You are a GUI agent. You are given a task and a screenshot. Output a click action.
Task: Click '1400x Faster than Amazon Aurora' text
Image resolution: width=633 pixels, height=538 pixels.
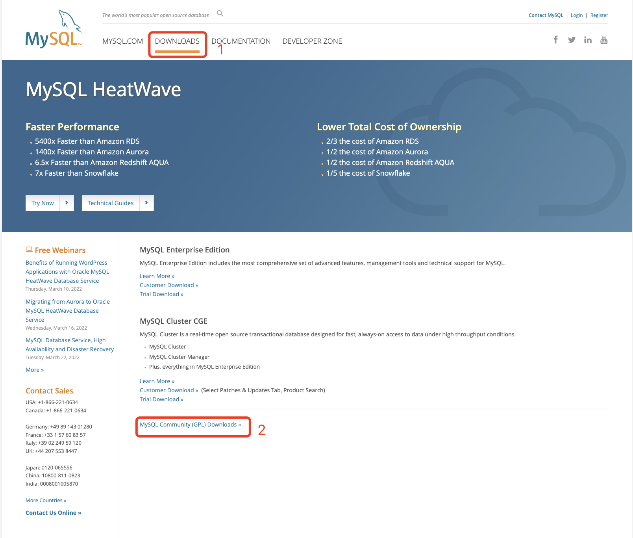[x=92, y=152]
